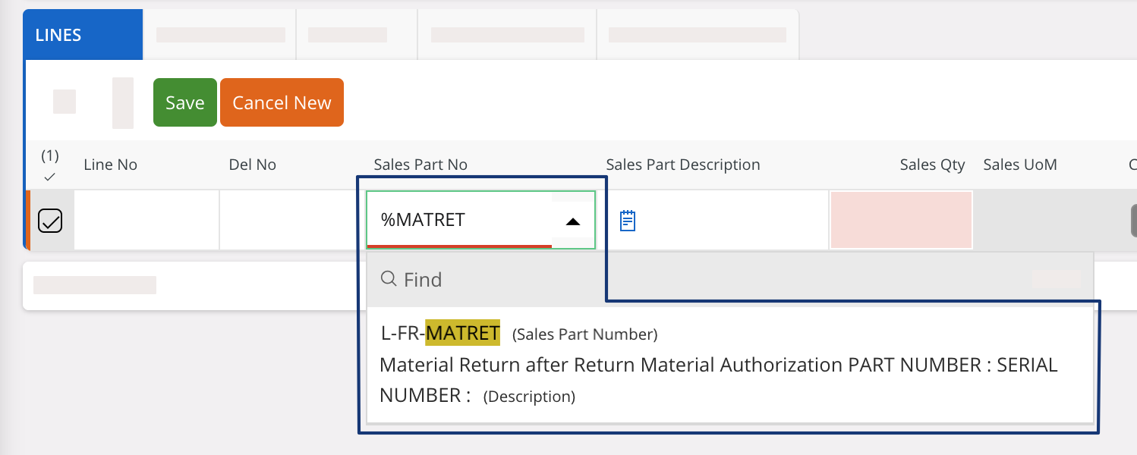Viewport: 1137px width, 455px height.
Task: Click the select-all checkmark under (1)
Action: click(x=50, y=177)
